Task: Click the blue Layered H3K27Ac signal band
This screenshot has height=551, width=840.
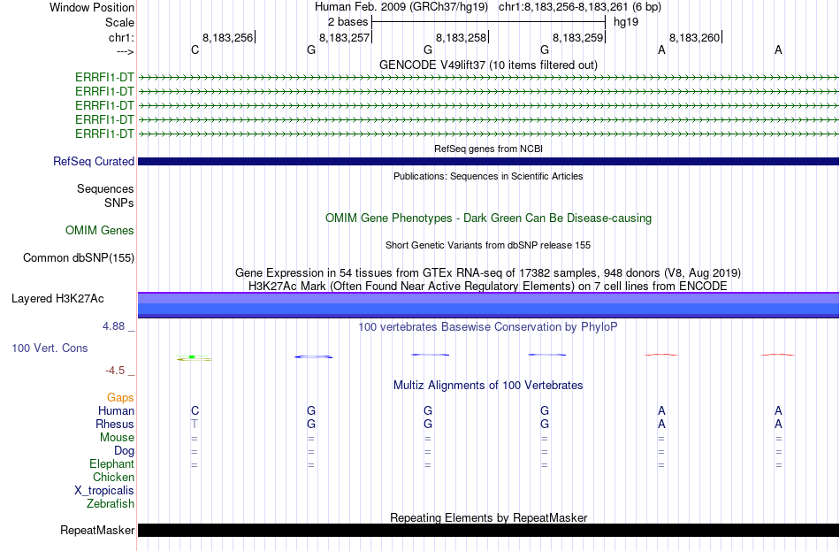Action: coord(488,305)
